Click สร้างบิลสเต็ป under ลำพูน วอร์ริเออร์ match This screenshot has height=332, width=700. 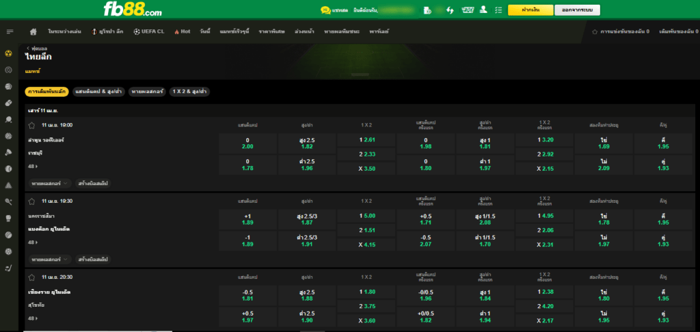93,183
